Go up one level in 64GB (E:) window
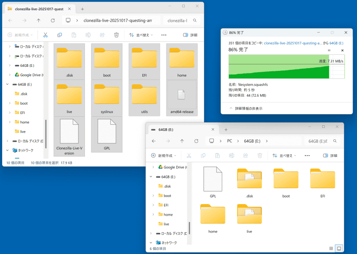This screenshot has height=254, width=357. click(x=182, y=141)
